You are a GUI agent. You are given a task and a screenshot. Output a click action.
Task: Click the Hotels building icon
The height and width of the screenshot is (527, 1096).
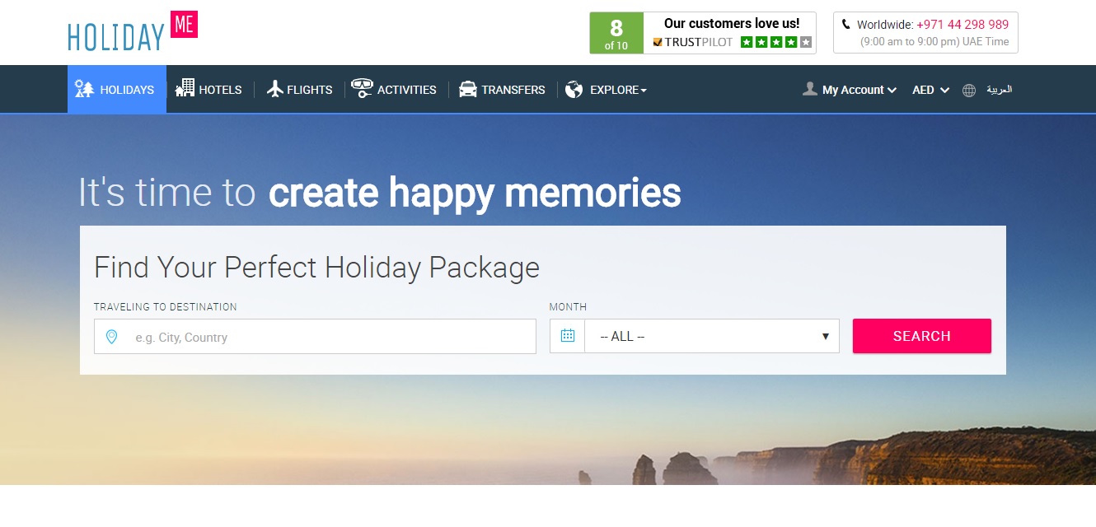pyautogui.click(x=185, y=87)
